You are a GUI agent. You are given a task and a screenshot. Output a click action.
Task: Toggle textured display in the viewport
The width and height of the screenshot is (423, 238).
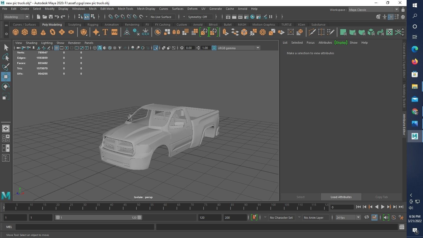coord(115,48)
